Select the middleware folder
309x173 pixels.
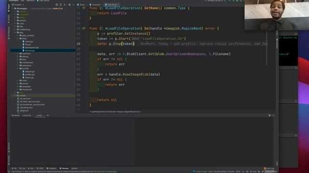tap(27, 62)
